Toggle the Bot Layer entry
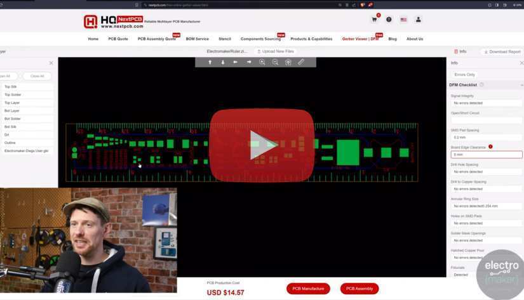524x300 pixels. pyautogui.click(x=27, y=111)
